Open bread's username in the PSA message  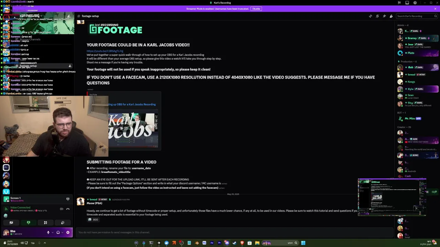(93, 199)
